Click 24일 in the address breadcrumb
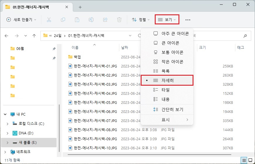 (57, 35)
